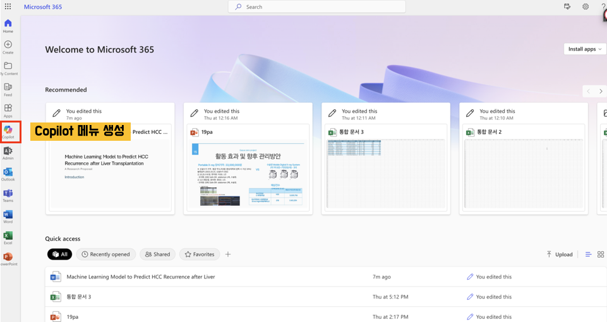
Task: Switch to grid view layout
Action: [x=601, y=254]
